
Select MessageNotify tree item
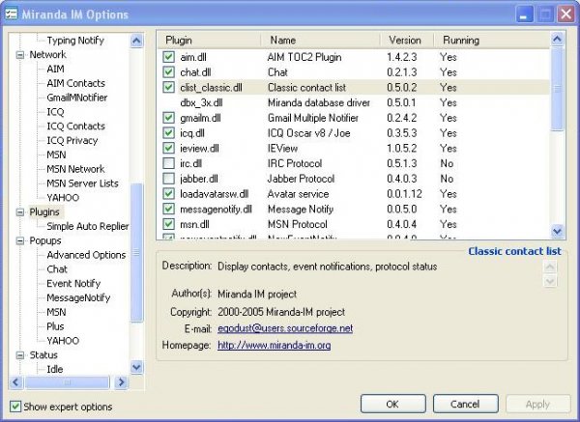click(78, 297)
